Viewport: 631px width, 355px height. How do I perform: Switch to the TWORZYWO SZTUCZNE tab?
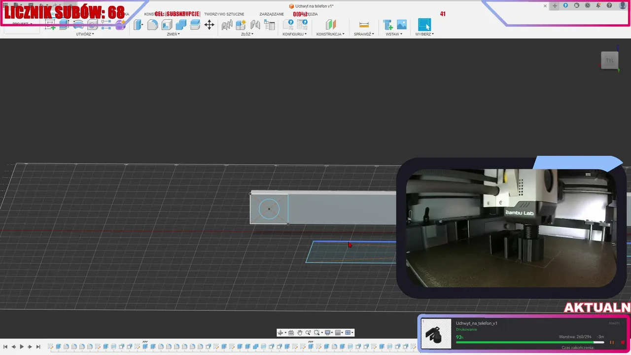coord(224,14)
